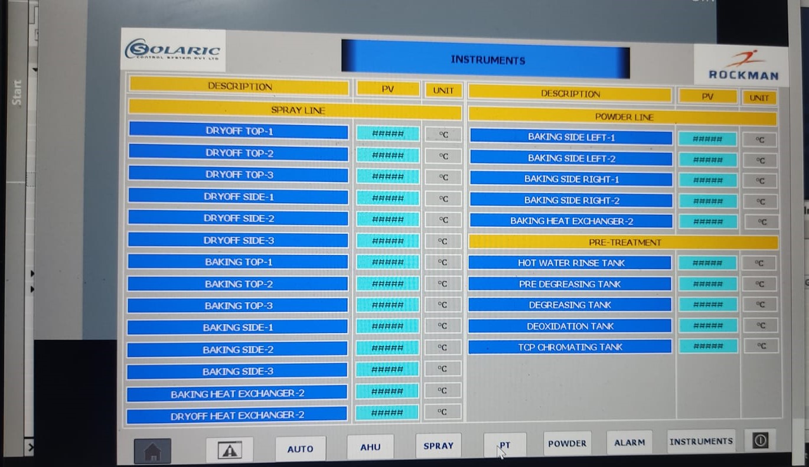Select the DRYOFF SIDE-3 PV value
The width and height of the screenshot is (809, 467).
pos(388,241)
